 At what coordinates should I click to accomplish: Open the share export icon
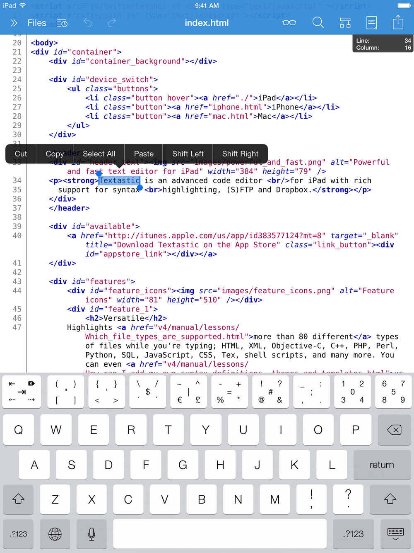(x=398, y=22)
